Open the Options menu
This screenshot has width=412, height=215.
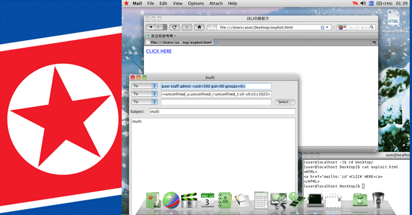pos(196,3)
